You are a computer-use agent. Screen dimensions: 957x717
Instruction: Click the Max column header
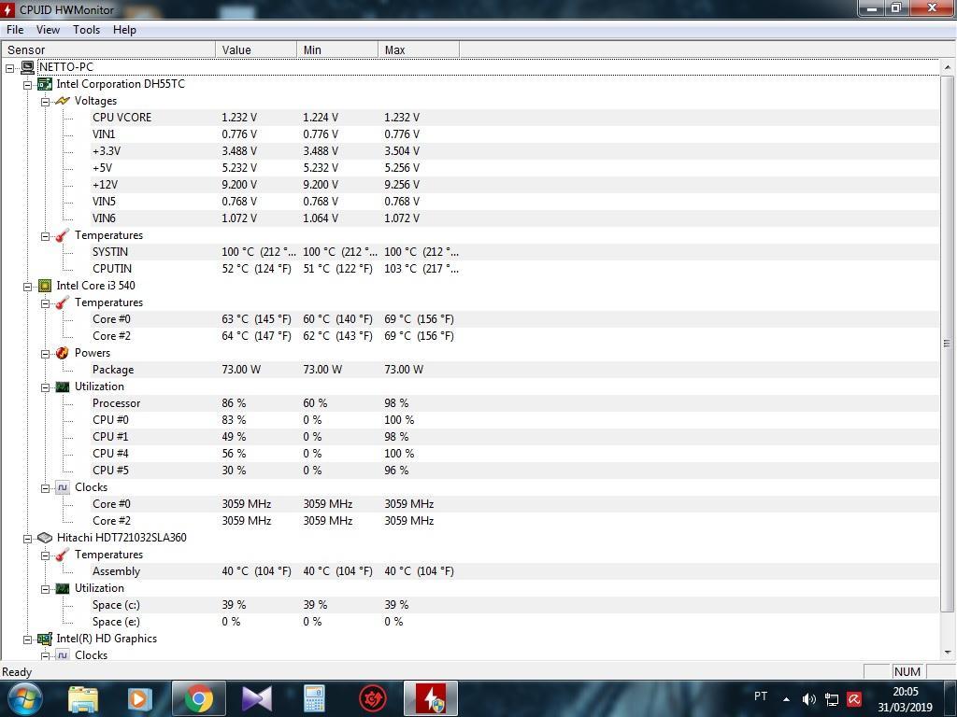tap(418, 50)
